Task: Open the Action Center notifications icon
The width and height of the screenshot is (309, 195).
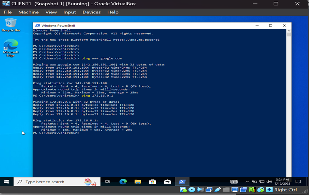Action: [298, 182]
